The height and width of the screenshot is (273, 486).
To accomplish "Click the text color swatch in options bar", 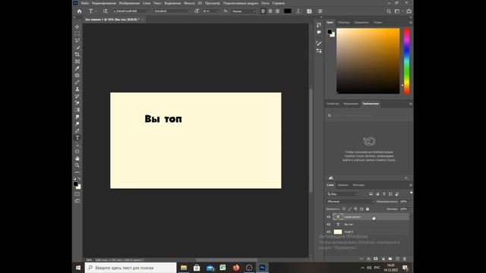I will 288,11.
